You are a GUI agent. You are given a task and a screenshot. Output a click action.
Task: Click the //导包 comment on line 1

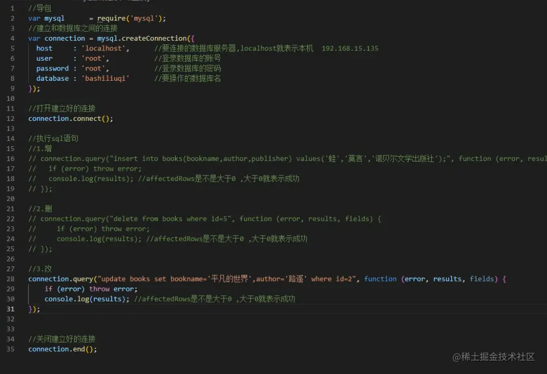click(40, 8)
